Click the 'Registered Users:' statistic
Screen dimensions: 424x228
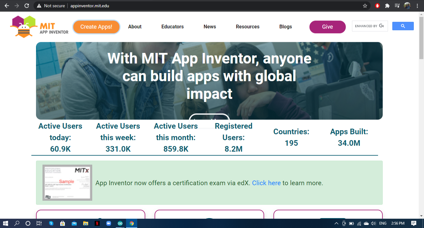(234, 137)
